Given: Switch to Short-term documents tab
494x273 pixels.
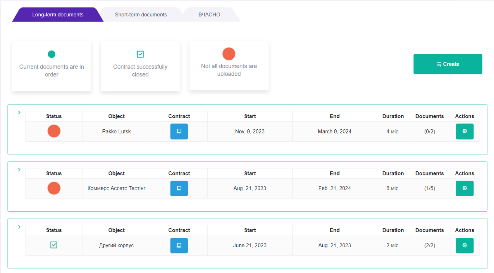Looking at the screenshot, I should [141, 15].
